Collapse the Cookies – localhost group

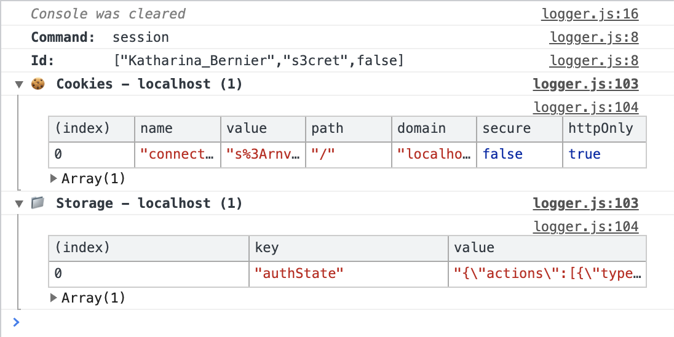(20, 84)
